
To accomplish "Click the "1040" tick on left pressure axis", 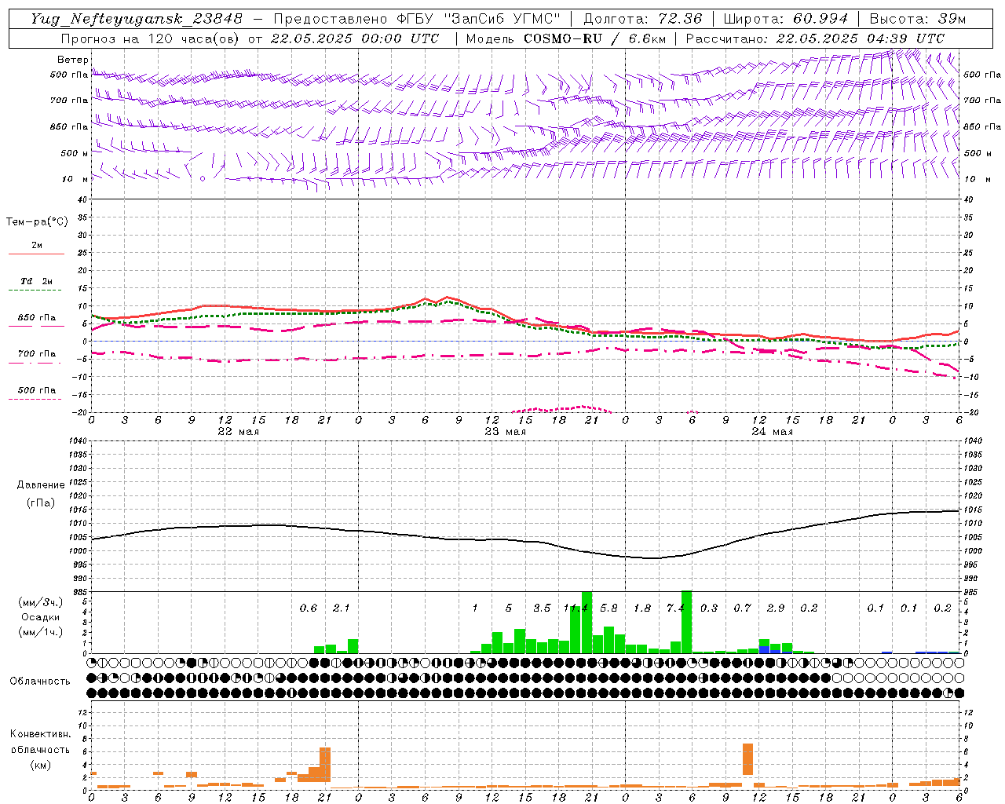I will coord(79,441).
